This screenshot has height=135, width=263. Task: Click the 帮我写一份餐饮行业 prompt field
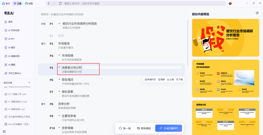112,14
